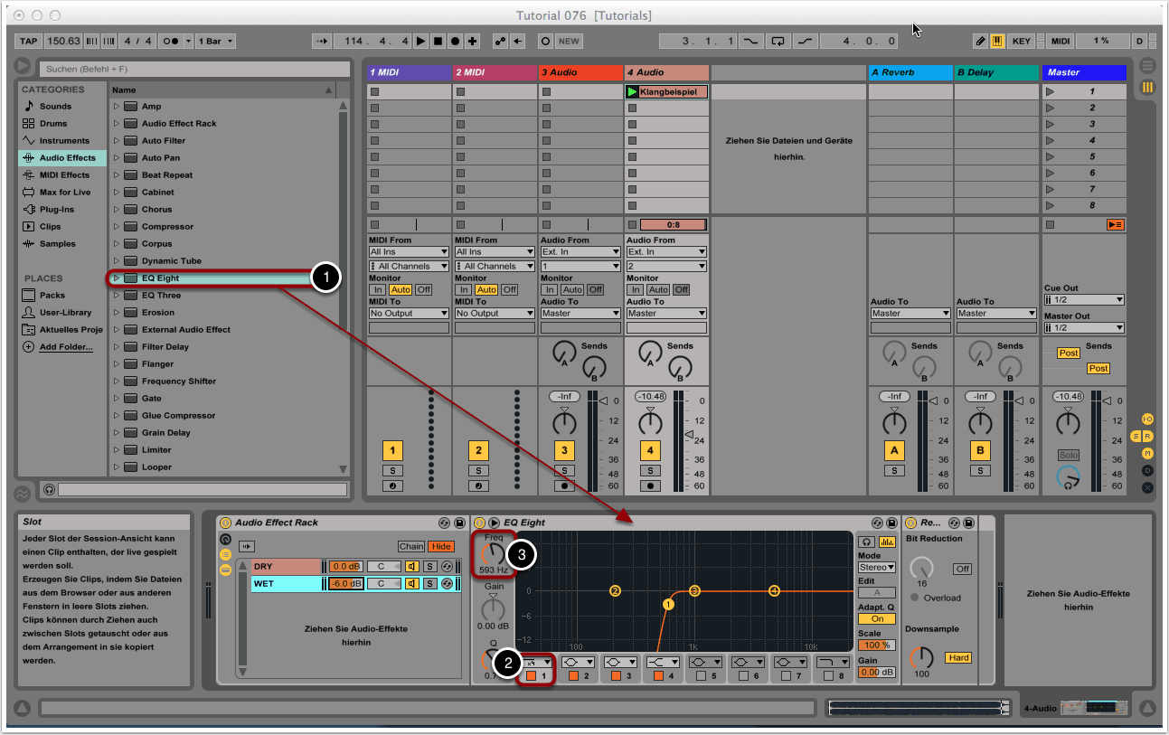Select the Drums browser category

coord(52,124)
